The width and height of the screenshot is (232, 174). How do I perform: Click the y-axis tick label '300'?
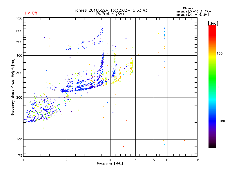19,73
